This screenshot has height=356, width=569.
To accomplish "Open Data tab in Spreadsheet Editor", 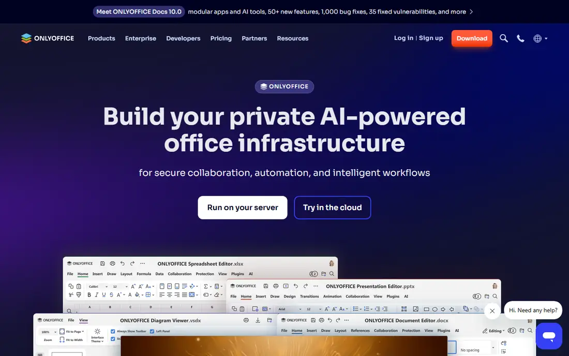I will pyautogui.click(x=159, y=274).
